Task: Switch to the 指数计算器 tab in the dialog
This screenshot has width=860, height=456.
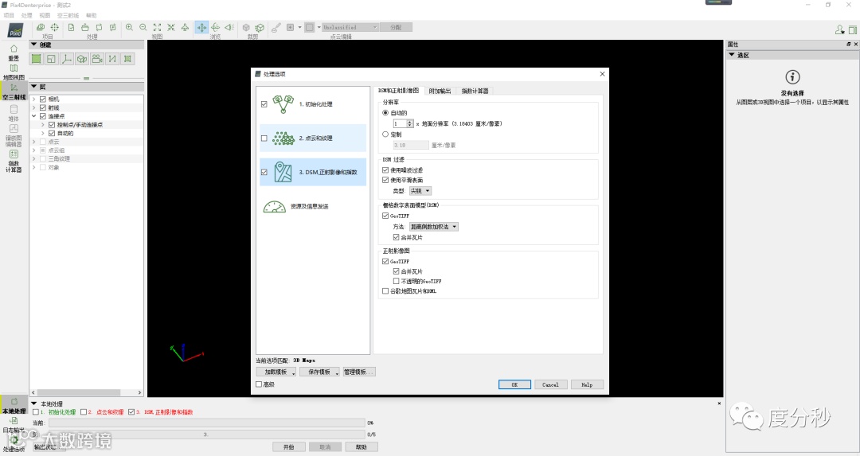Action: [475, 91]
